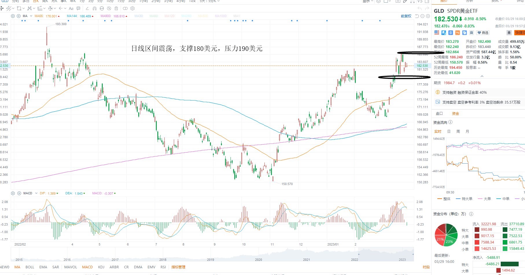Click the historical range navigator timeline
The width and height of the screenshot is (525, 275).
tap(212, 254)
